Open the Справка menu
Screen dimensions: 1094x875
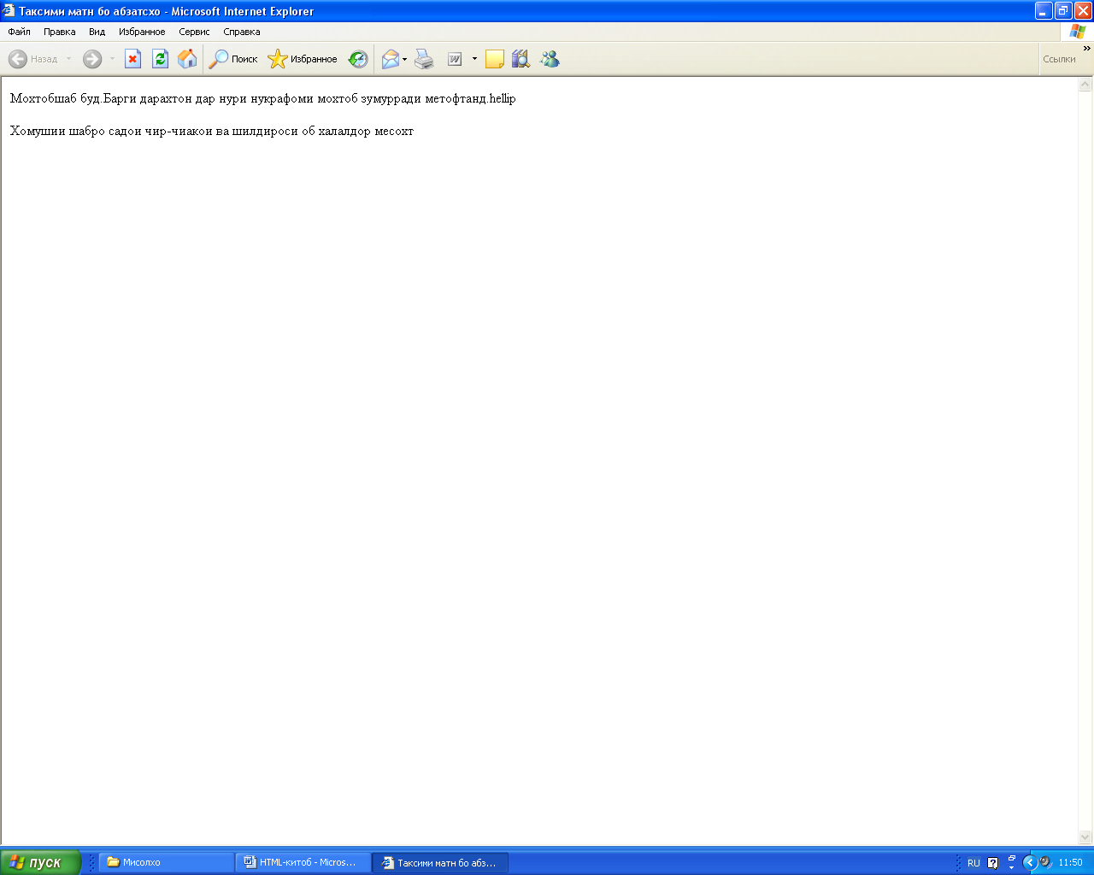coord(242,32)
